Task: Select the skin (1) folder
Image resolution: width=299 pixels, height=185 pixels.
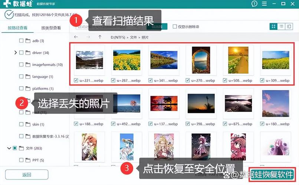Action: [38, 125]
